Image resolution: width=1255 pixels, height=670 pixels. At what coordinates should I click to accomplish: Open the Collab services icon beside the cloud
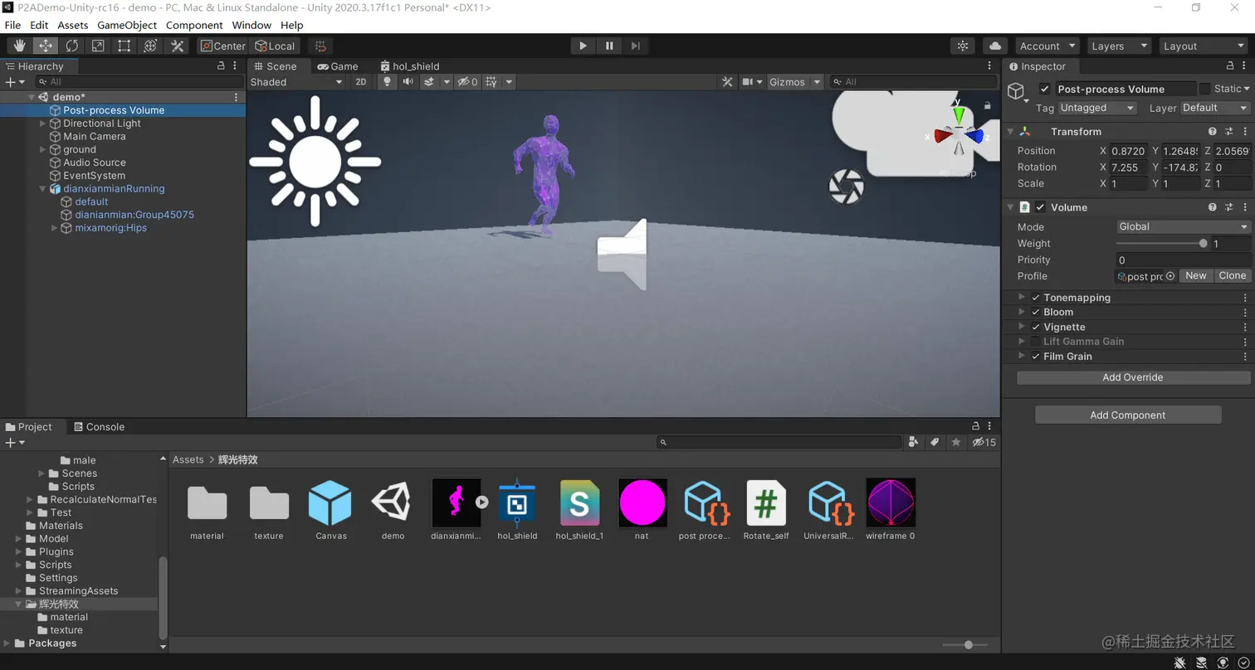coord(963,46)
